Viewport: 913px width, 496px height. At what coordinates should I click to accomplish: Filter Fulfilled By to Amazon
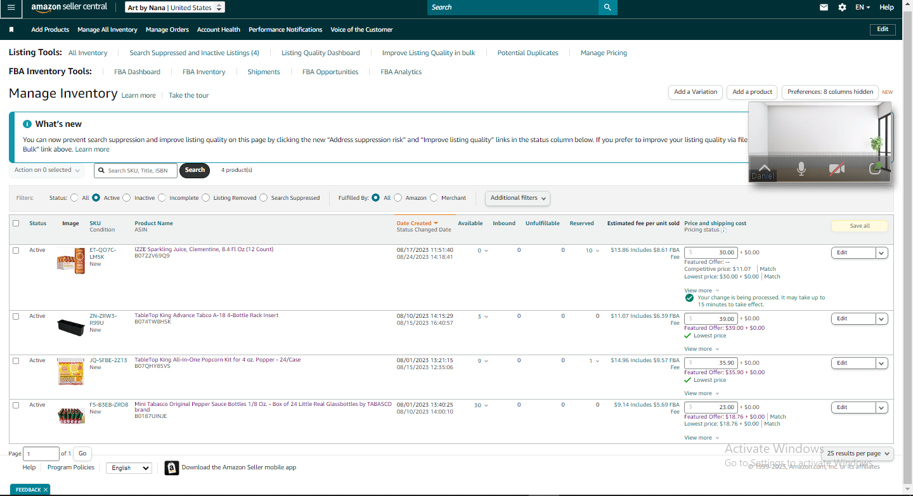(398, 198)
